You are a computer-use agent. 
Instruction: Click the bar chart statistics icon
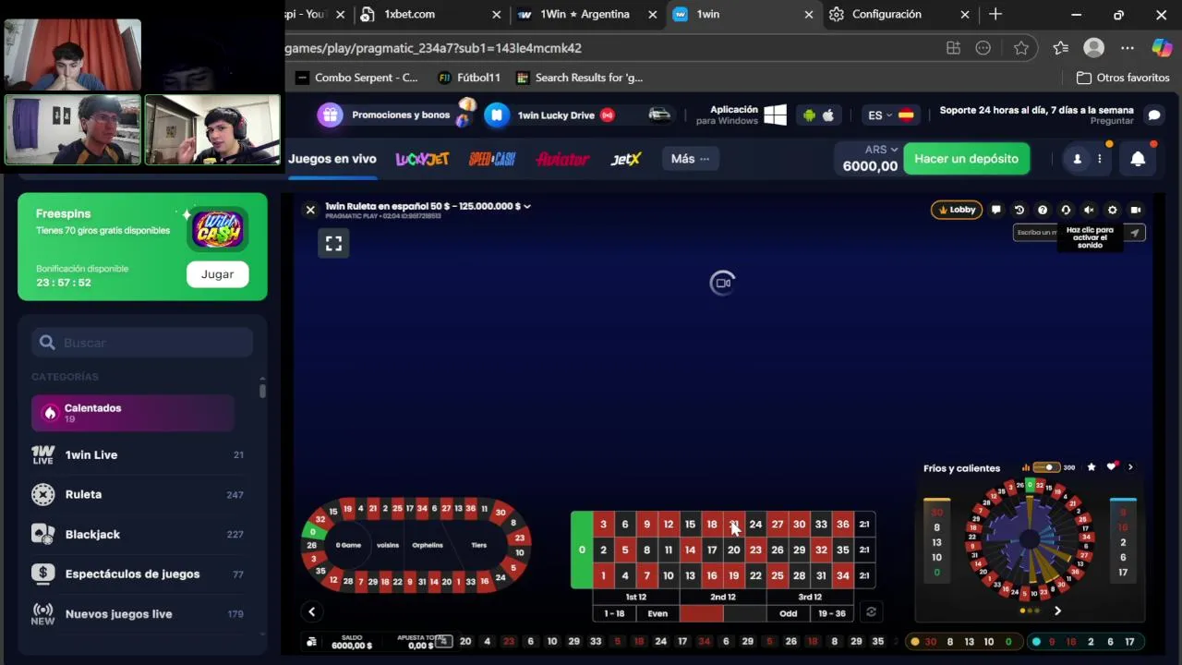click(x=1026, y=467)
